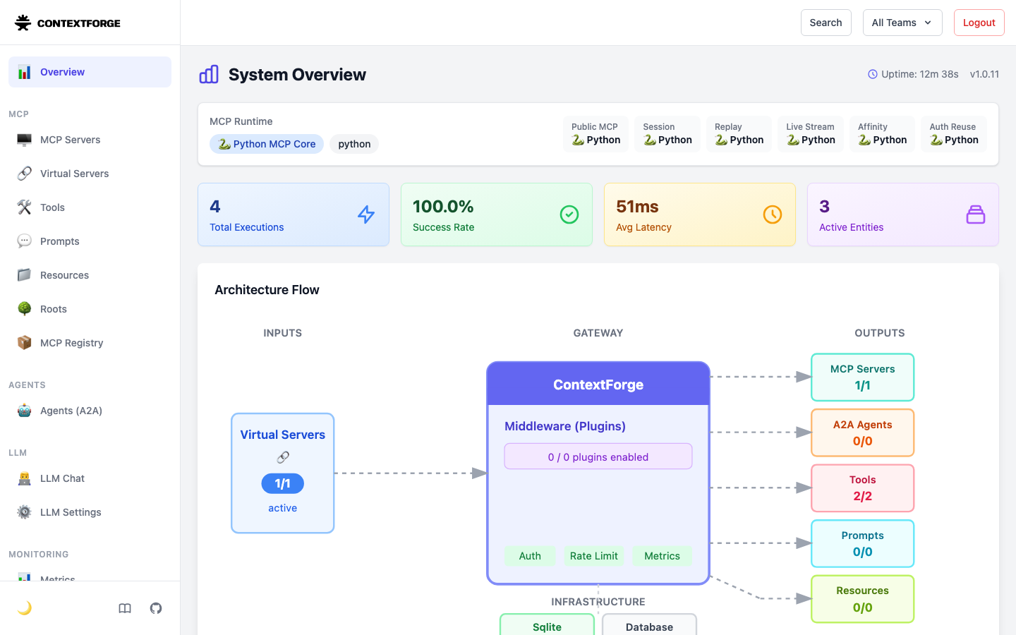The image size is (1016, 635).
Task: Click the Agents (A2A) robot icon
Action: coord(25,411)
